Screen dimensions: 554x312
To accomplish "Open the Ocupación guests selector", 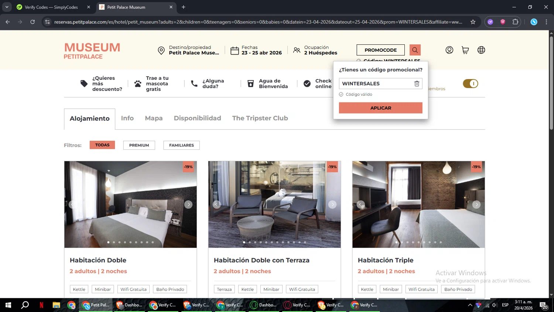I will pos(315,50).
